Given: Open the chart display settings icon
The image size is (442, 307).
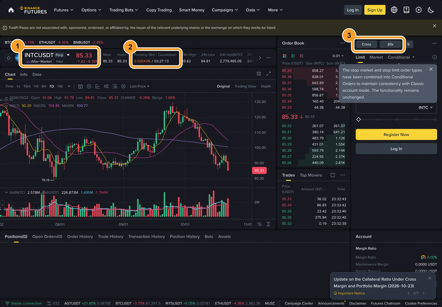Looking at the screenshot, I should click(x=115, y=86).
